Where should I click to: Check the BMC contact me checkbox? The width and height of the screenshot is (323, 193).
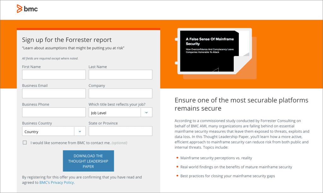click(x=25, y=142)
